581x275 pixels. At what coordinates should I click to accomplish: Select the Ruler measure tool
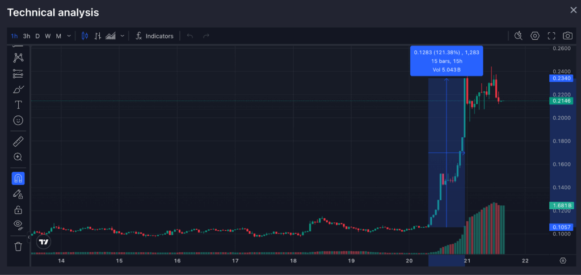coord(18,141)
